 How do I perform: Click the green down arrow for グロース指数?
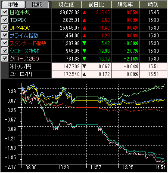84,51
